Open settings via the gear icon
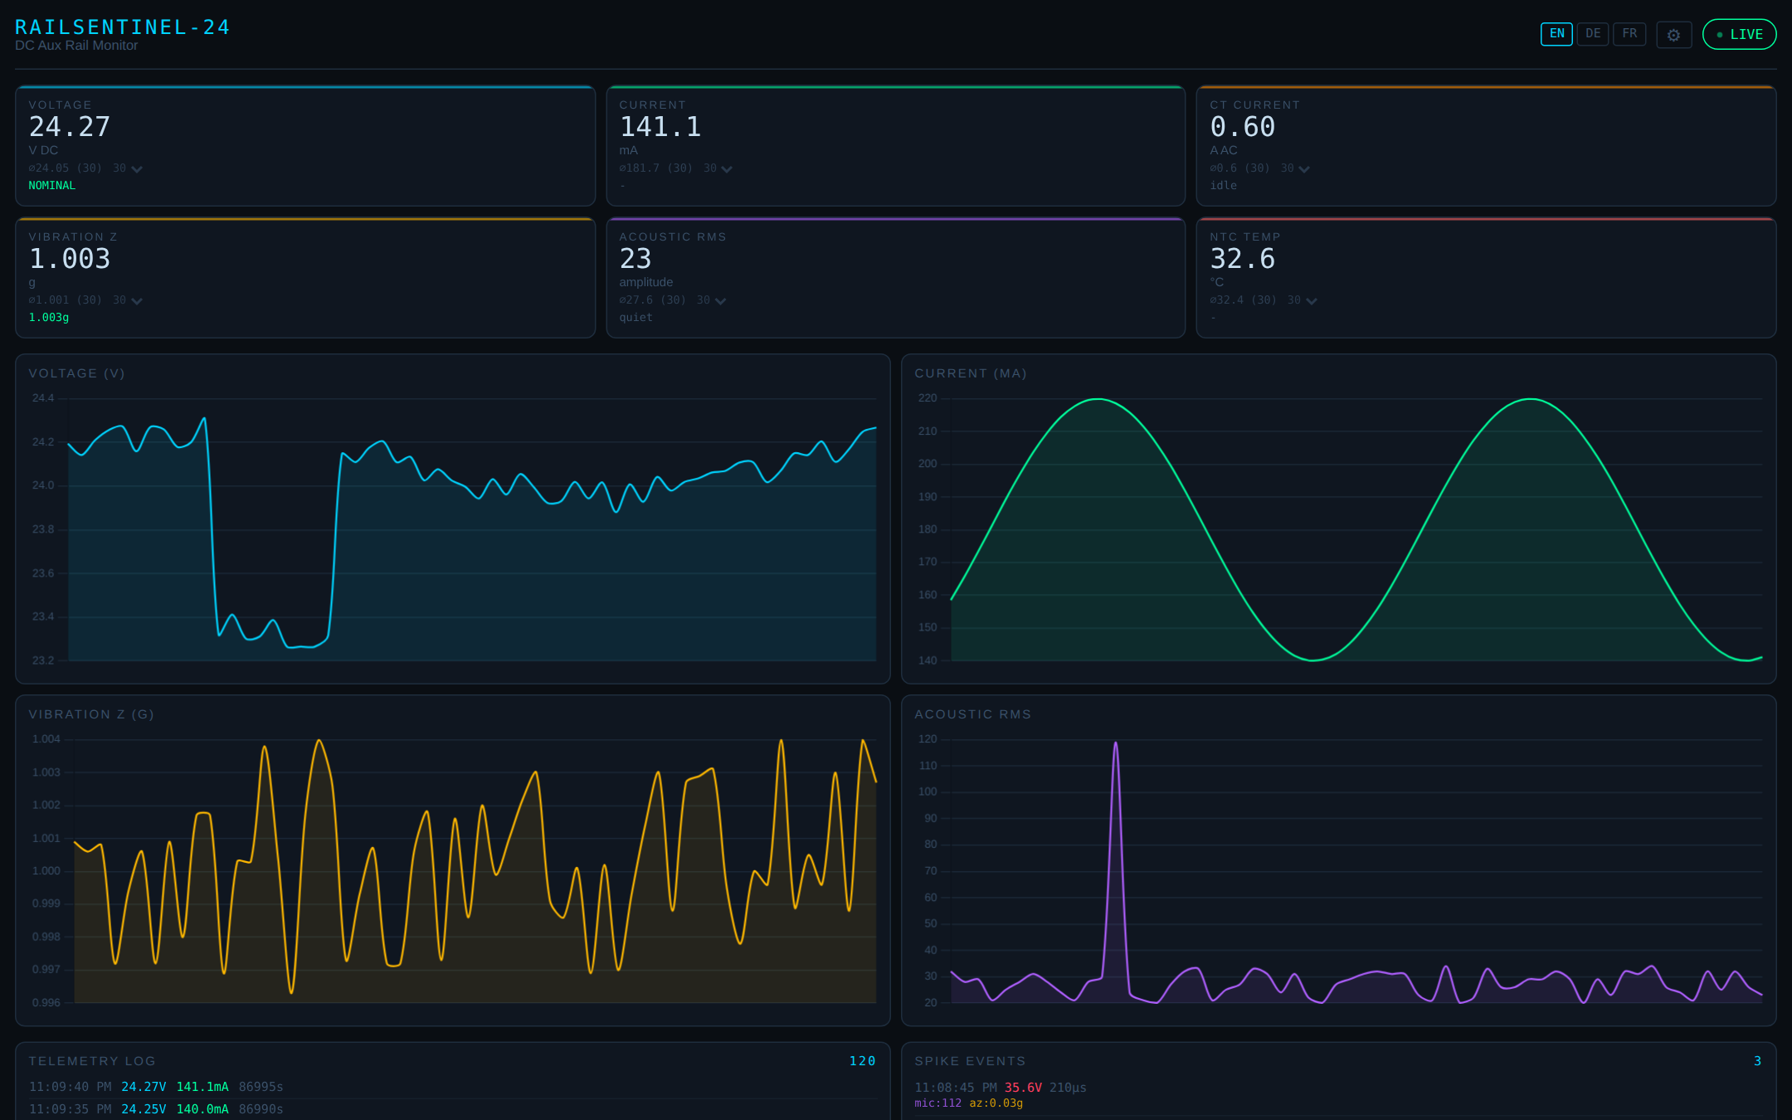This screenshot has width=1792, height=1120. (1673, 35)
